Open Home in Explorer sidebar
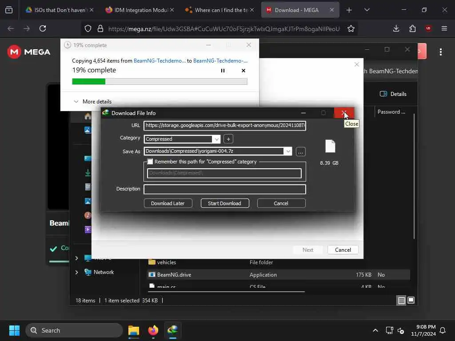Viewport: 455px width, 341px height. [88, 116]
